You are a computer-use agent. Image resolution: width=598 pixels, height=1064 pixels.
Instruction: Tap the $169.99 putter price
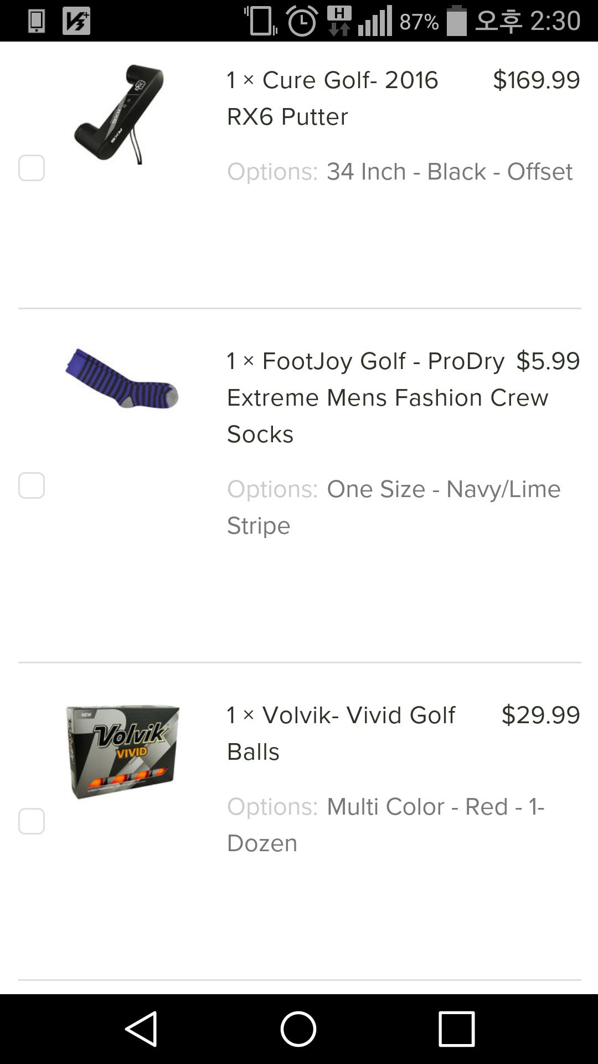click(x=536, y=80)
